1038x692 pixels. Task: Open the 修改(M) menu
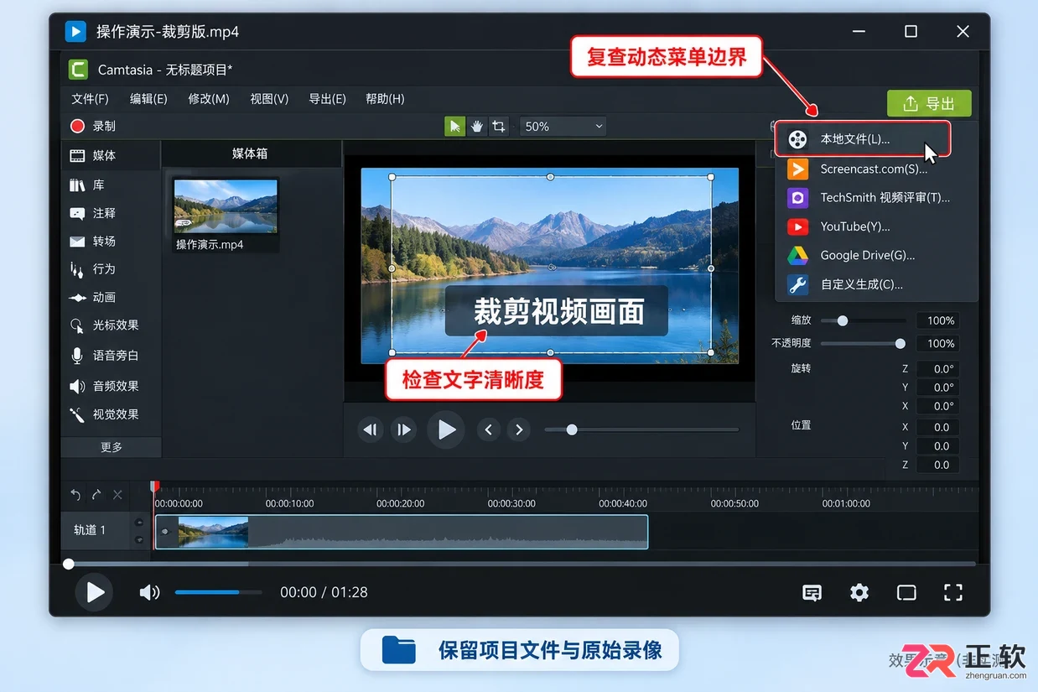[209, 99]
